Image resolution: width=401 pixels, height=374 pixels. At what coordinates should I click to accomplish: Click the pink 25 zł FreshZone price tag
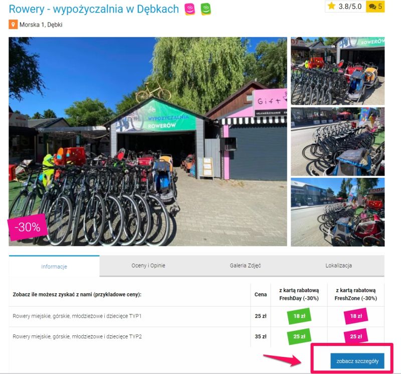(x=356, y=336)
